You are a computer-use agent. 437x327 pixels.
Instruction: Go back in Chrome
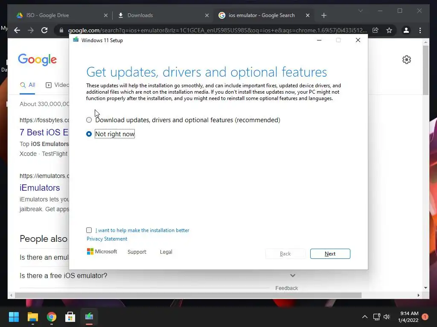coord(17,30)
